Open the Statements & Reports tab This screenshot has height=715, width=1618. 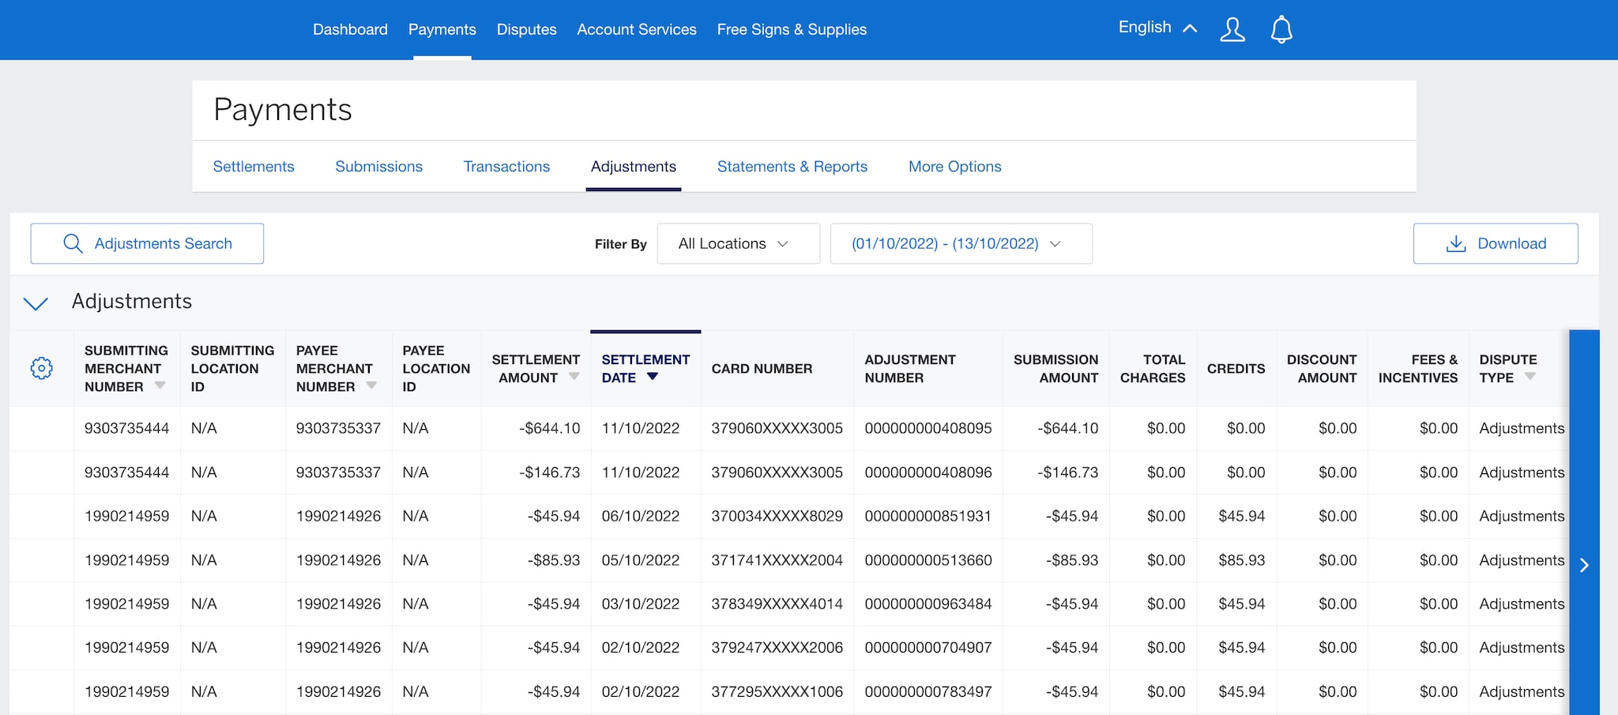point(792,166)
